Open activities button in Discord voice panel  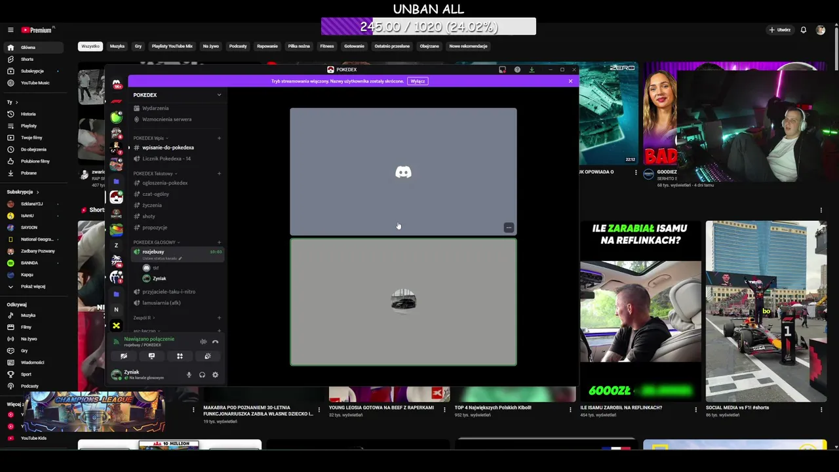click(x=180, y=356)
